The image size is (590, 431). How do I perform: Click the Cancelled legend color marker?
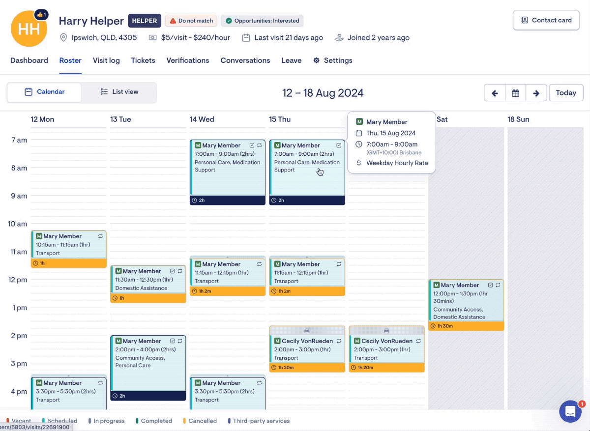point(184,421)
